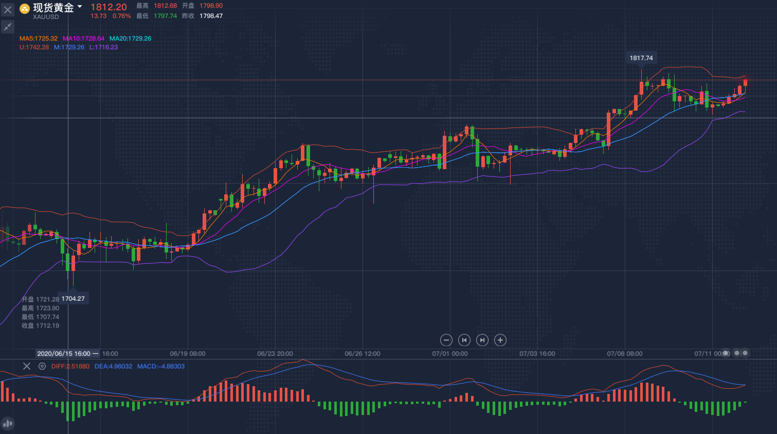Select the MA10 indicator label
The image size is (777, 434).
coord(83,39)
